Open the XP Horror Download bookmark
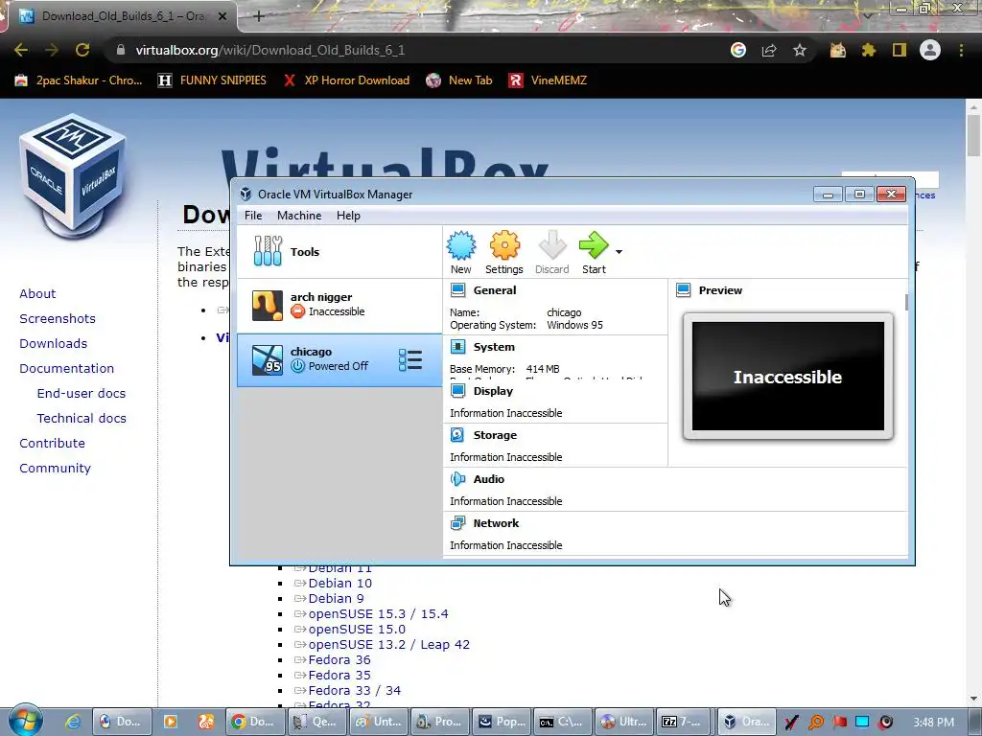Image resolution: width=982 pixels, height=736 pixels. [346, 80]
